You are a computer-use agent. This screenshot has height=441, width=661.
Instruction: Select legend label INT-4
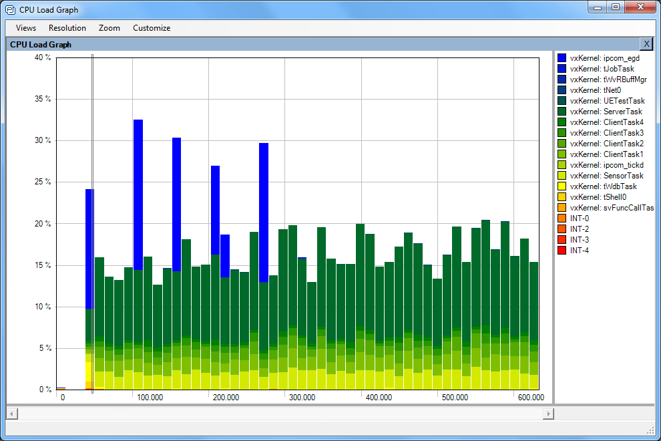point(580,251)
